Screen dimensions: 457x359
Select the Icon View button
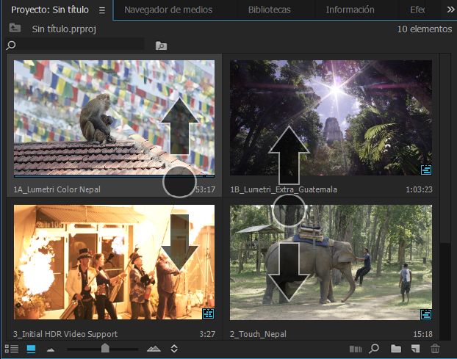coord(31,349)
